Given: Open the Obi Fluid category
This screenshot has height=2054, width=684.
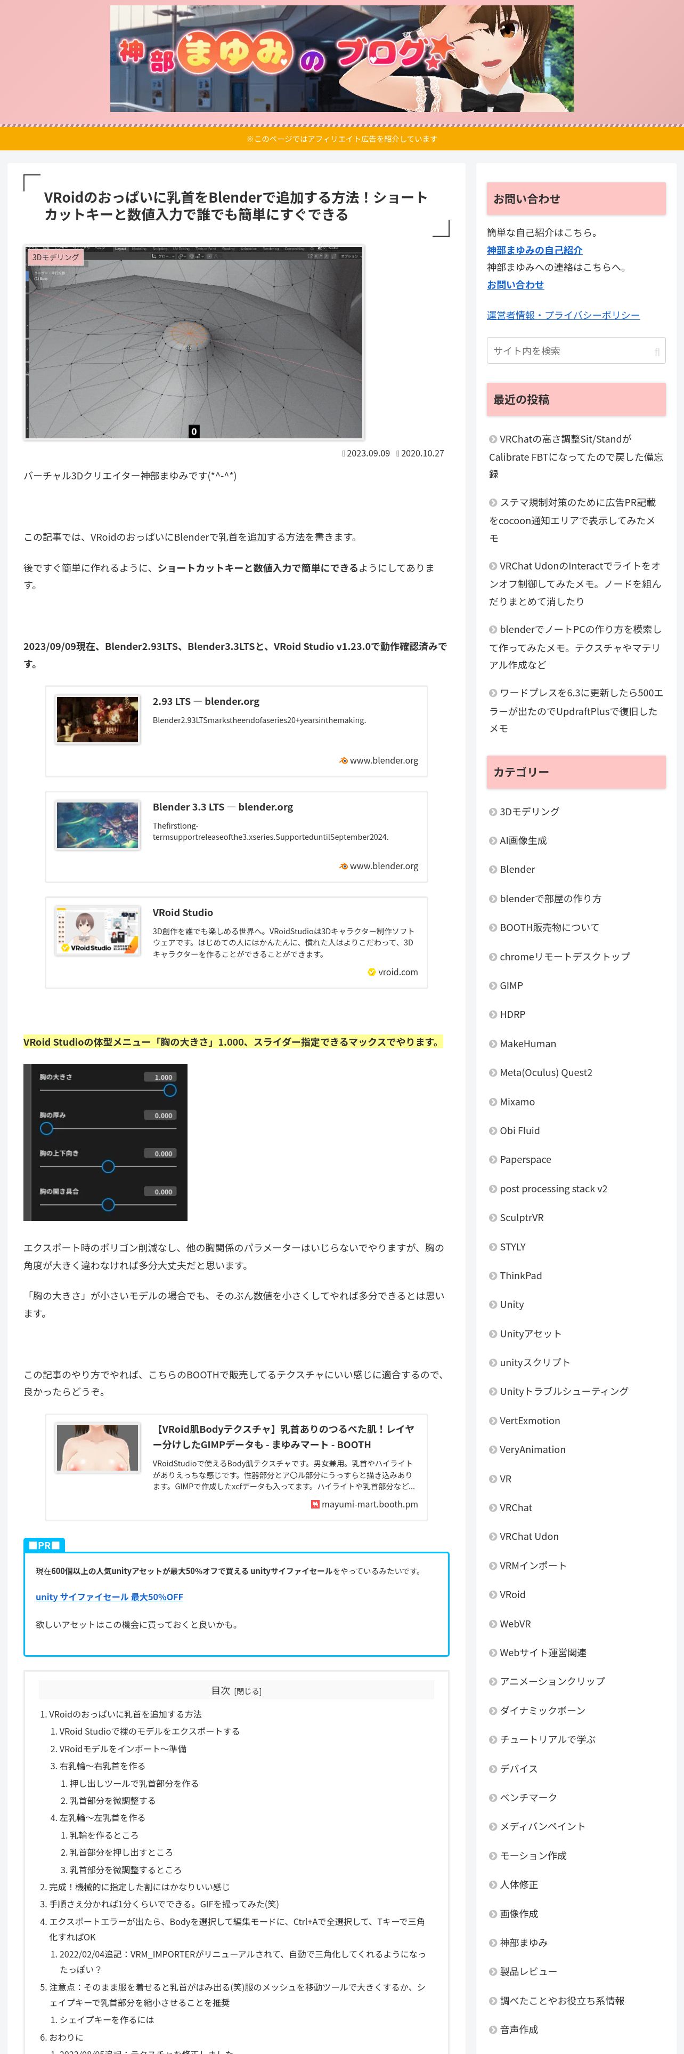Looking at the screenshot, I should [x=519, y=1130].
